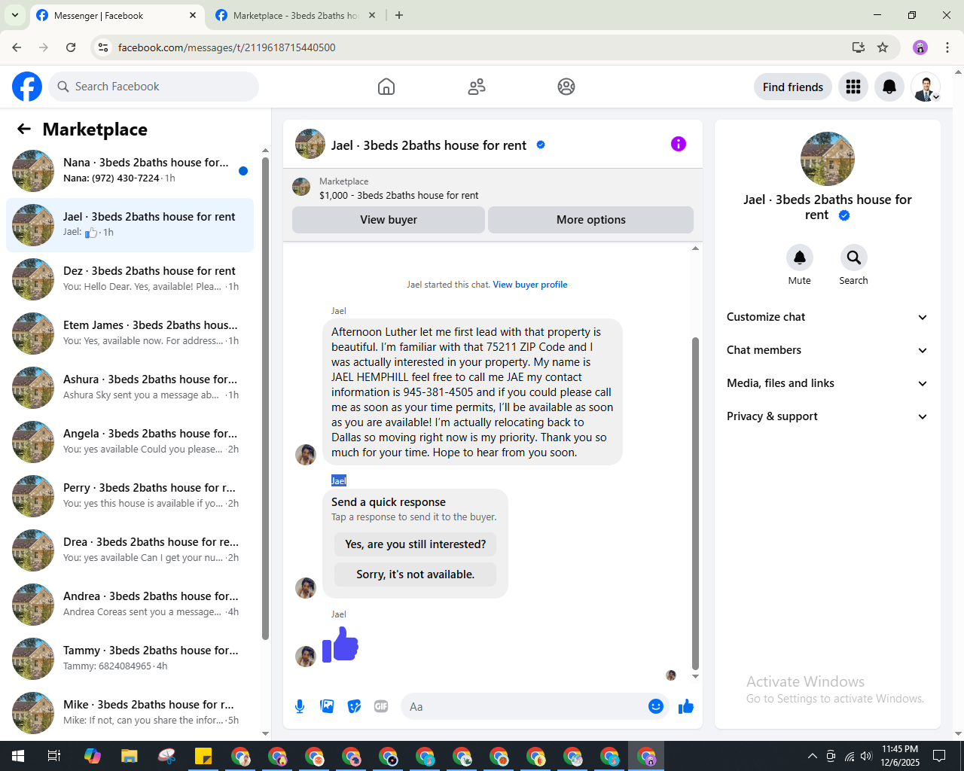The height and width of the screenshot is (771, 964).
Task: Attach a file using the photo icon
Action: (327, 706)
